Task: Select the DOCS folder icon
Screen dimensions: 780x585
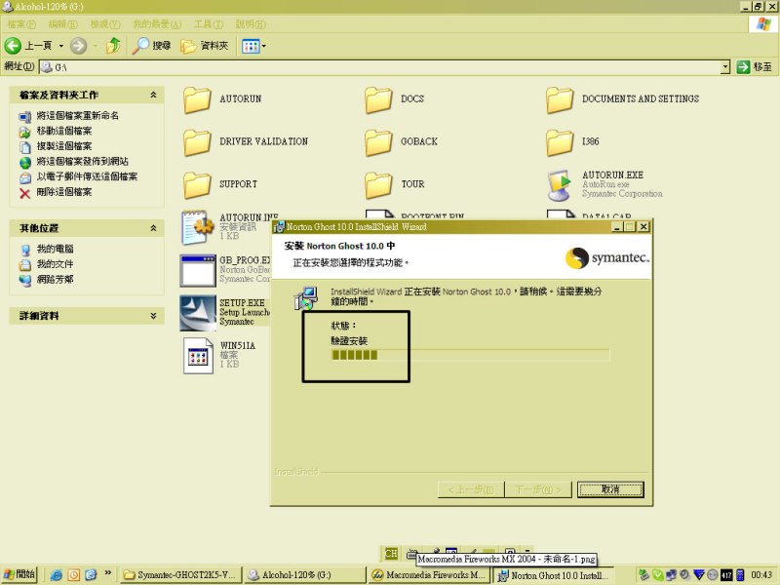Action: pyautogui.click(x=378, y=99)
